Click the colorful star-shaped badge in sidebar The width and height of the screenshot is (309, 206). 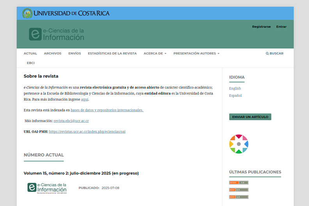pyautogui.click(x=239, y=144)
